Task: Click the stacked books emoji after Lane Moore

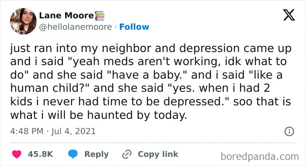Action: coord(100,16)
